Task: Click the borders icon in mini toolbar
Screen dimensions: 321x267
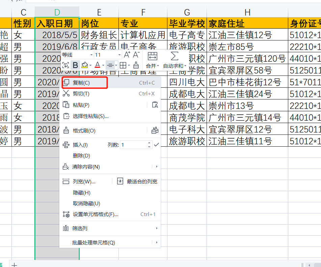Action: pyautogui.click(x=123, y=65)
